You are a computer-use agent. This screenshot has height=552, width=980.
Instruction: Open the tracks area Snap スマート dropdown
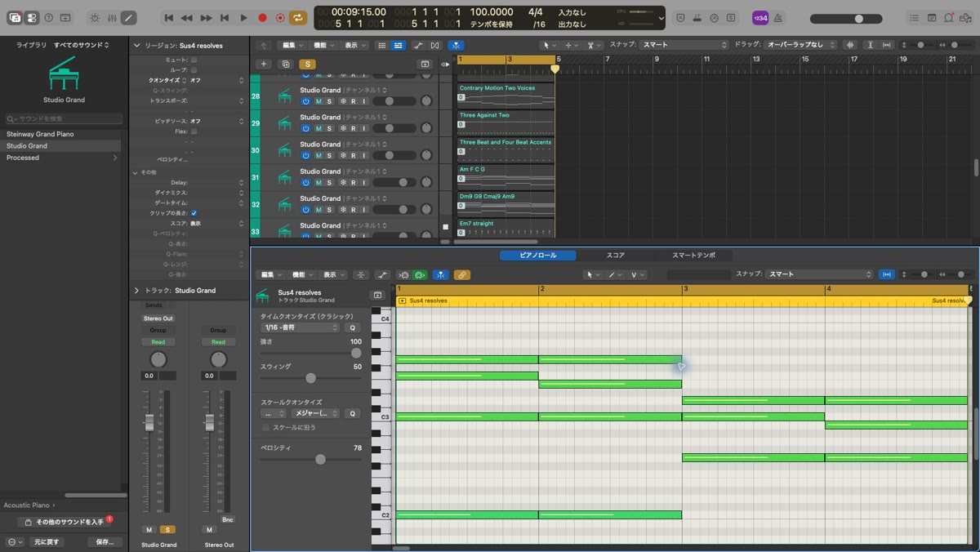point(684,45)
